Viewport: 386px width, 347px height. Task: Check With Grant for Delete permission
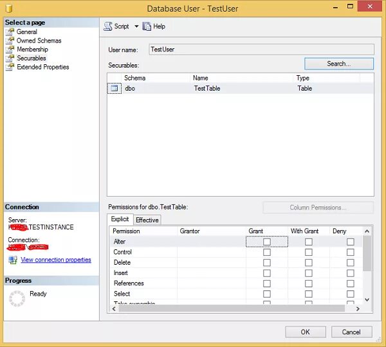pyautogui.click(x=309, y=262)
